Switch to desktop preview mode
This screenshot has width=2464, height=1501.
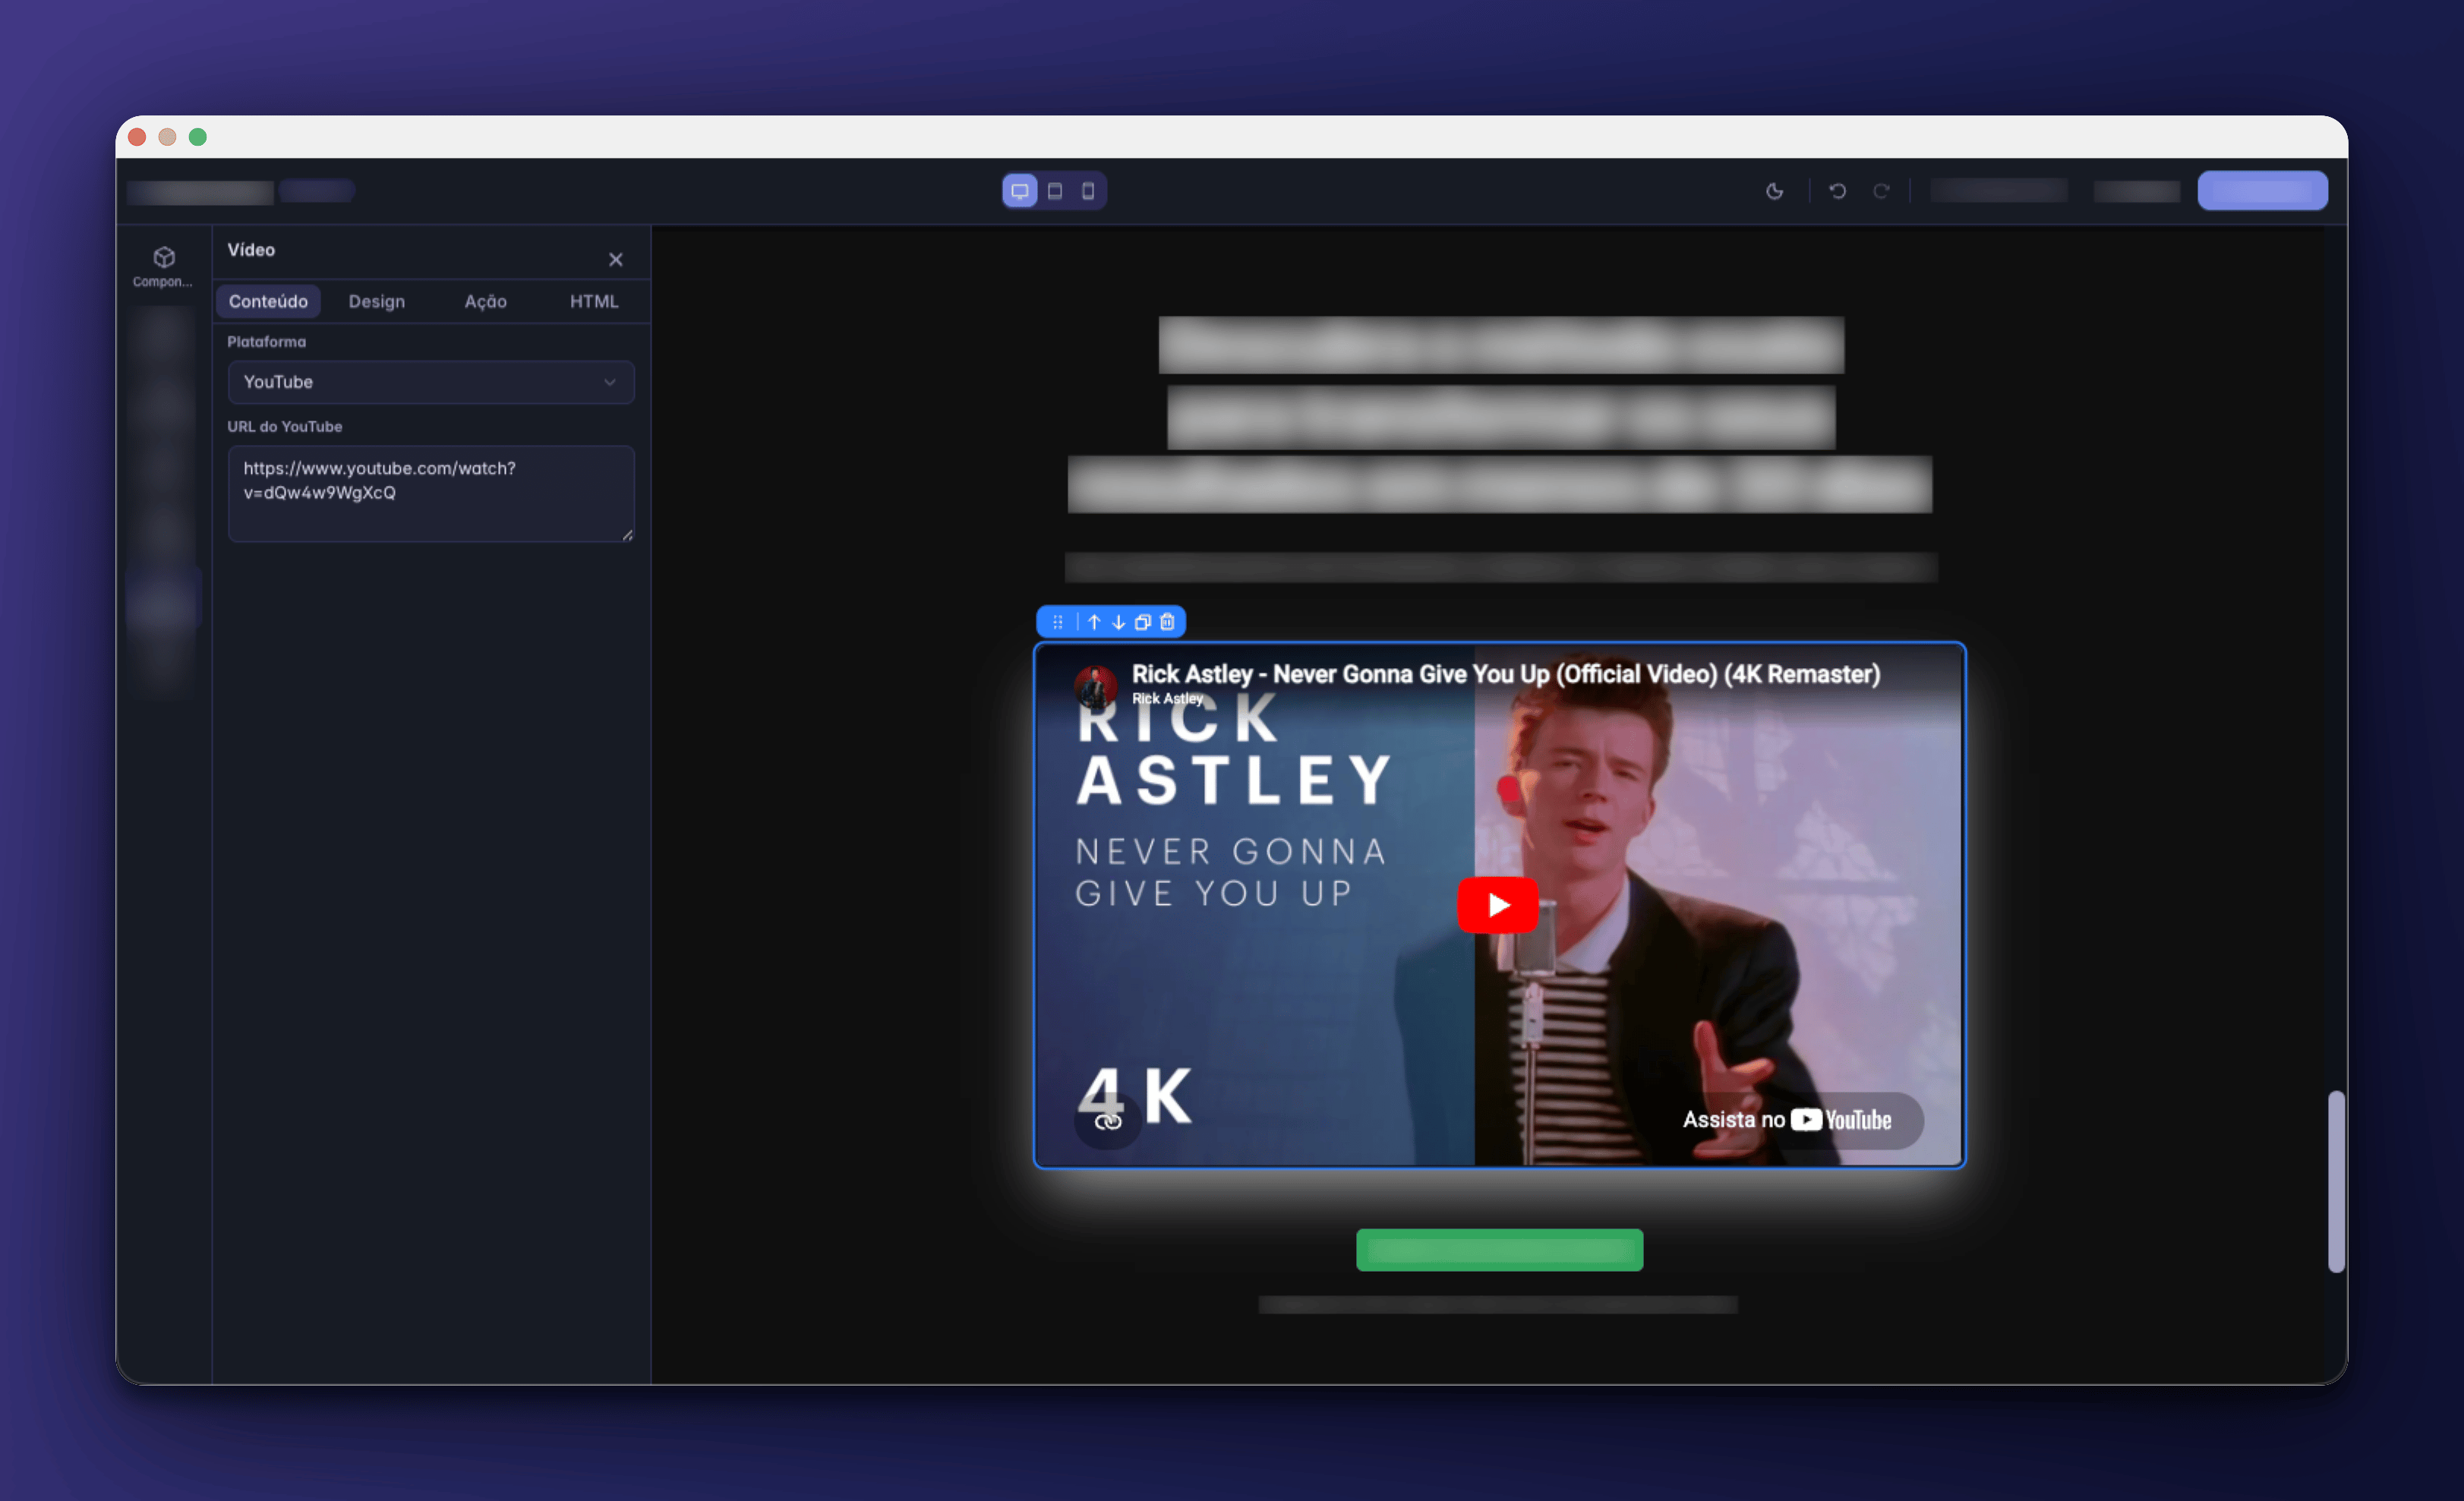pos(1019,191)
